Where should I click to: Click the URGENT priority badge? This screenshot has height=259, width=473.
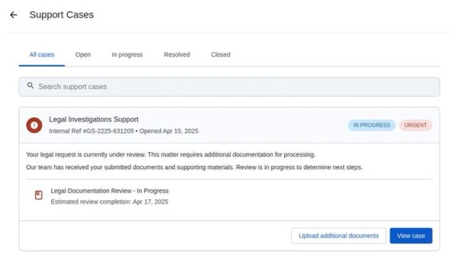coord(415,125)
